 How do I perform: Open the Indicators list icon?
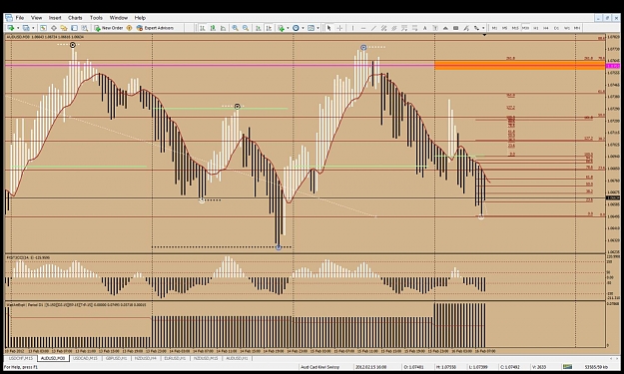point(281,28)
